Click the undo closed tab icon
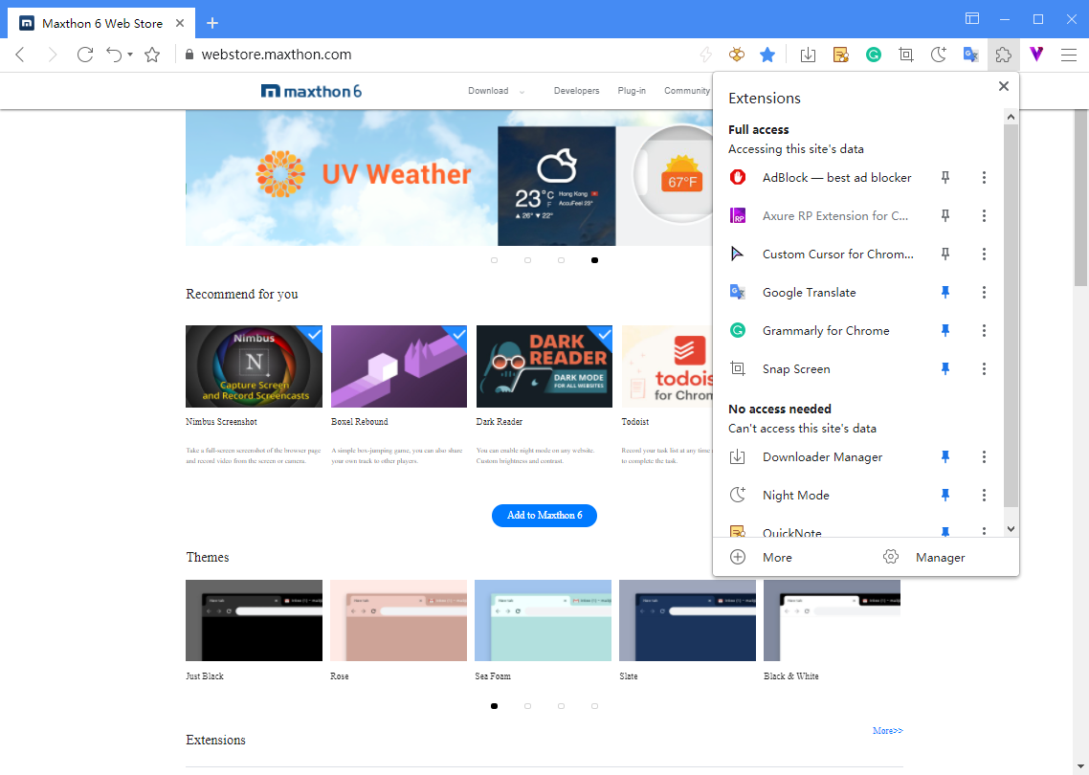Screen dimensions: 1089x775 (x=114, y=55)
